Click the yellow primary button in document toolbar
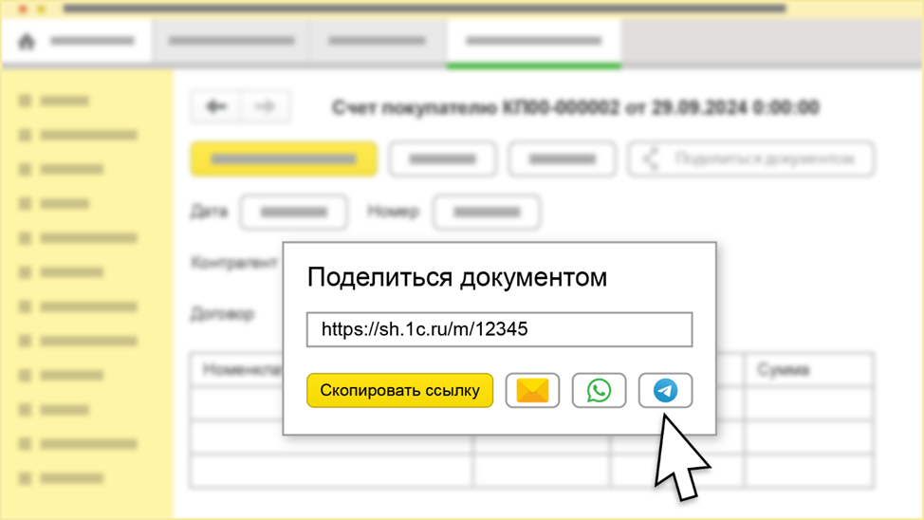Viewport: 924px width, 520px height. [x=284, y=159]
